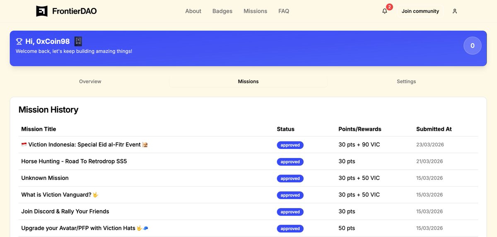Click approved badge for Viction Indonesia mission
This screenshot has height=237, width=497.
(290, 145)
